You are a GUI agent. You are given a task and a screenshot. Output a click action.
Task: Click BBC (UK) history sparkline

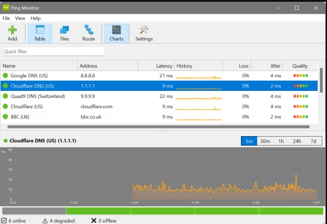(x=199, y=119)
